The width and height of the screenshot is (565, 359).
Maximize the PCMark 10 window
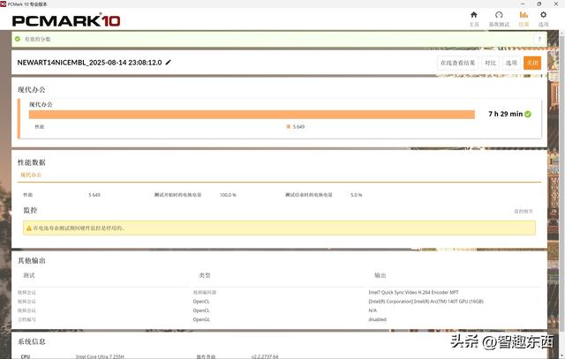(539, 4)
